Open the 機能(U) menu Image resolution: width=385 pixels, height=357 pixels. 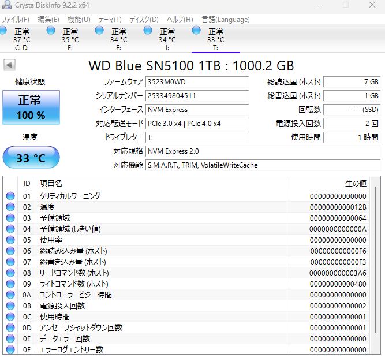coord(79,20)
